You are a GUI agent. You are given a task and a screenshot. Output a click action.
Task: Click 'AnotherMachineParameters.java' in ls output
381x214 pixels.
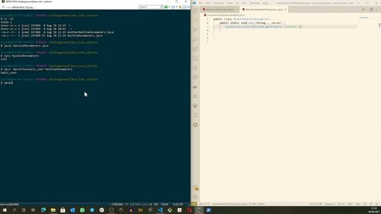90,32
